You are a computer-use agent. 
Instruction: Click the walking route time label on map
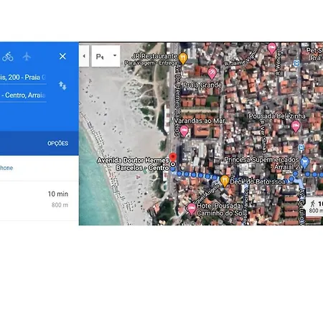316,207
